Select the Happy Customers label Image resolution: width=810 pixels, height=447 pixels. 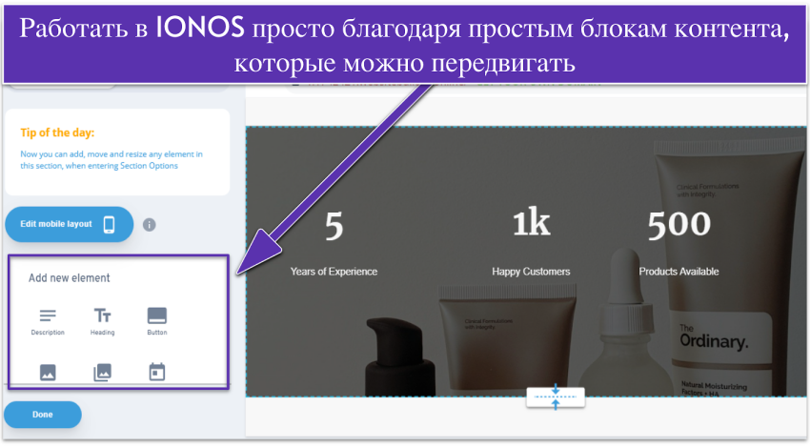tap(531, 272)
